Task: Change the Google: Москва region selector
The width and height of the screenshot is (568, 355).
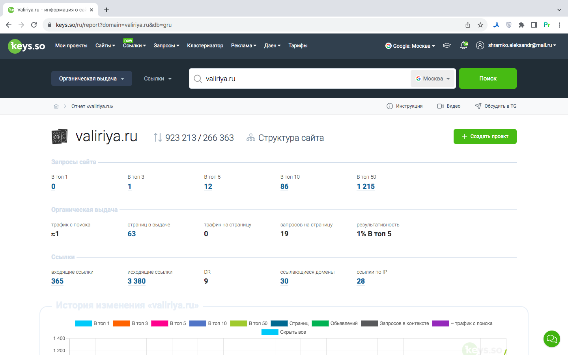Action: (x=410, y=46)
